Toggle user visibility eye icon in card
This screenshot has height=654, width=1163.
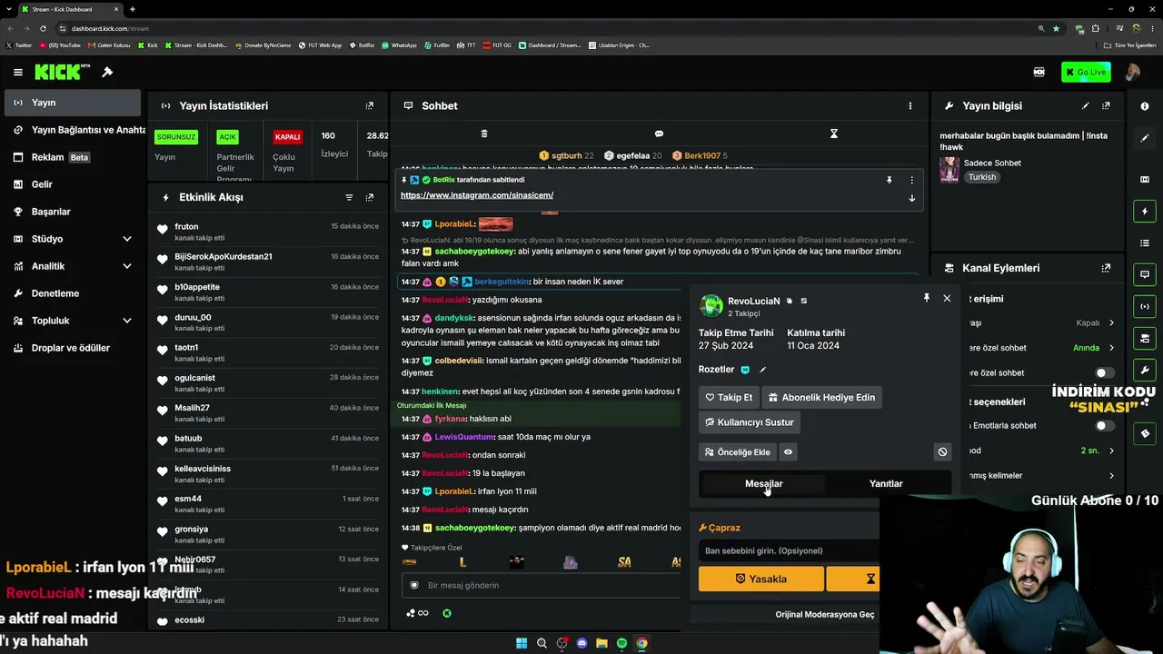point(788,451)
